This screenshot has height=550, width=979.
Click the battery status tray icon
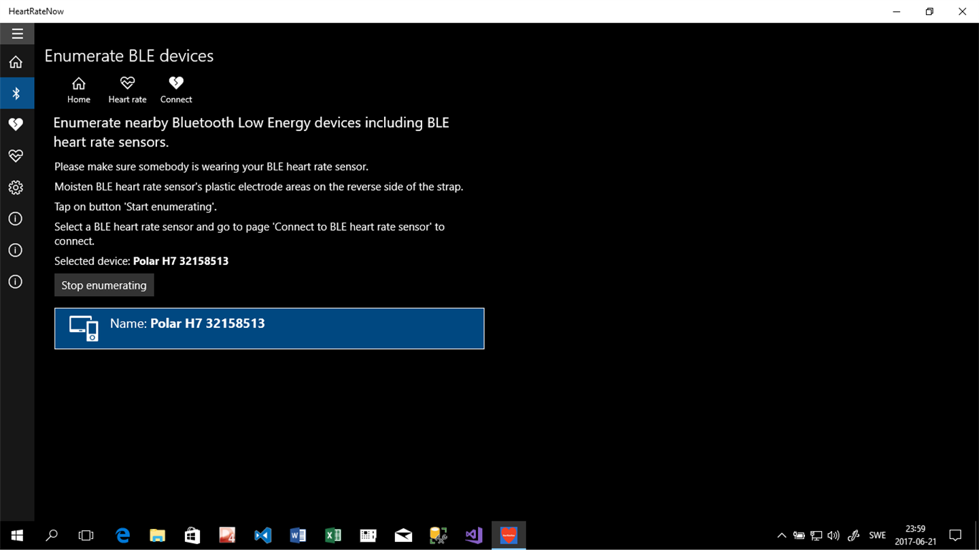coord(800,536)
